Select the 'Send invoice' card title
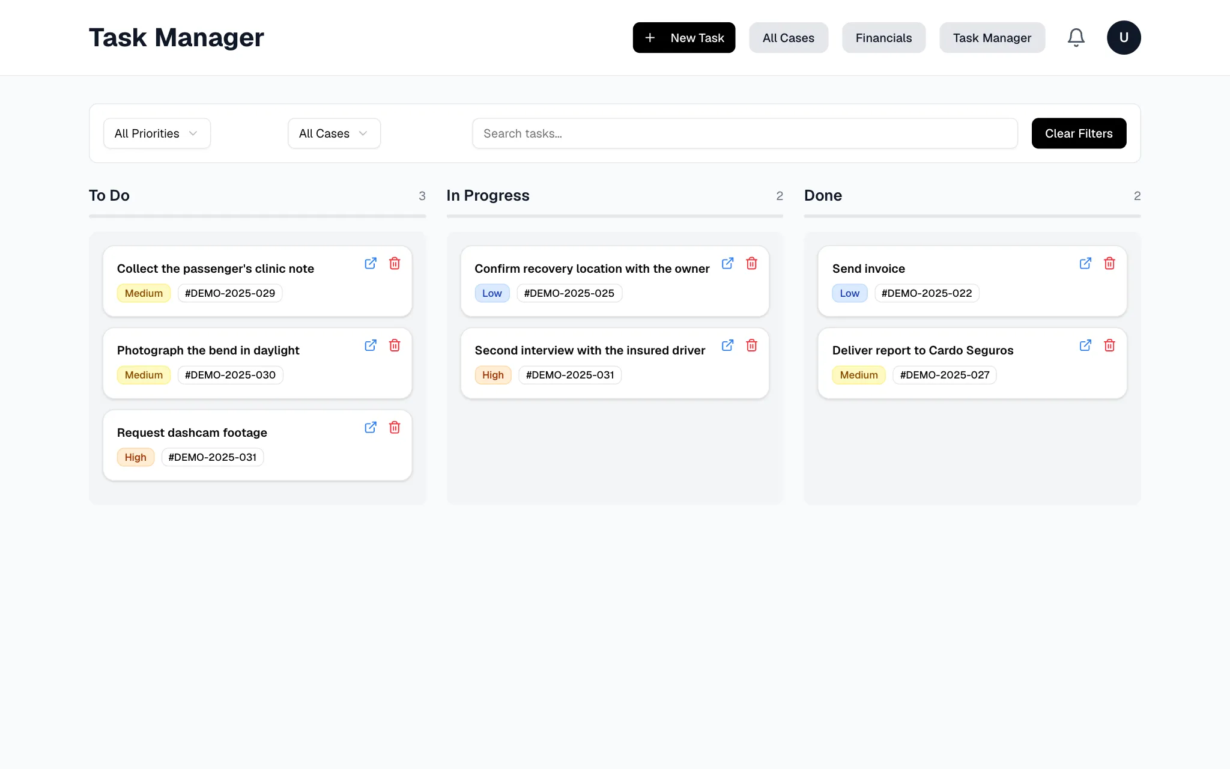The width and height of the screenshot is (1230, 769). pos(868,269)
